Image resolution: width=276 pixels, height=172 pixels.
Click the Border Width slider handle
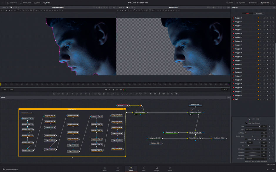point(253,136)
